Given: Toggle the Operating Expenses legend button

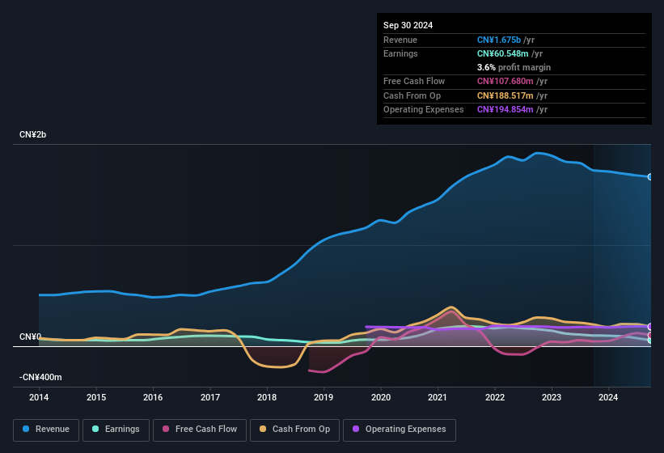Looking at the screenshot, I should coord(399,430).
